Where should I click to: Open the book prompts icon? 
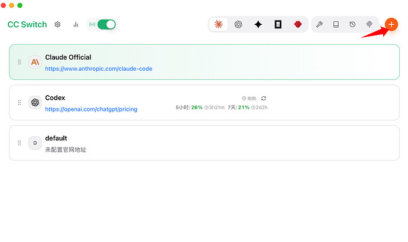(336, 24)
